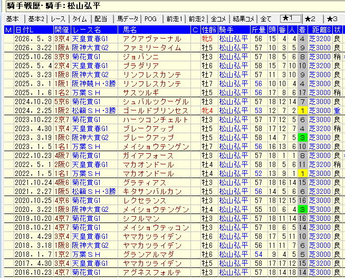
Task: Click weight 52 in 2022.1.5 row
Action: (258, 174)
